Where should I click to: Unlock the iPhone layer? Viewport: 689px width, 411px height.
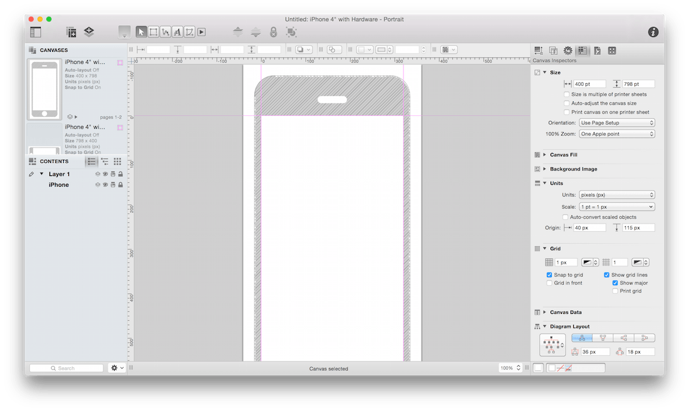120,185
